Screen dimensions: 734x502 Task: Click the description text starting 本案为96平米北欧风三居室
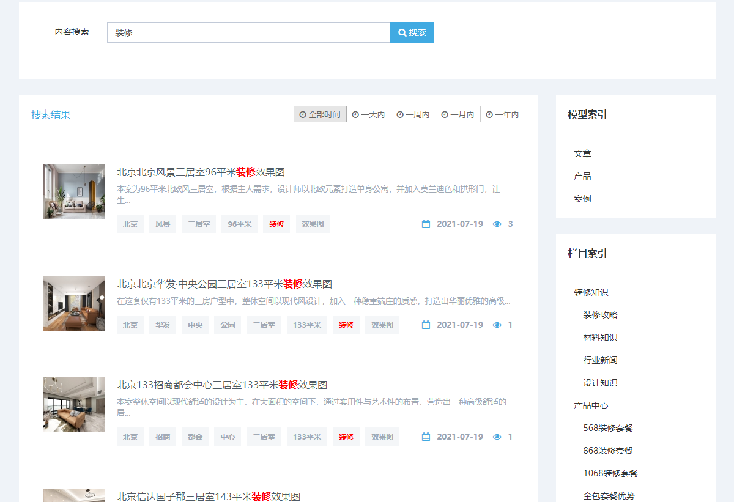[308, 194]
